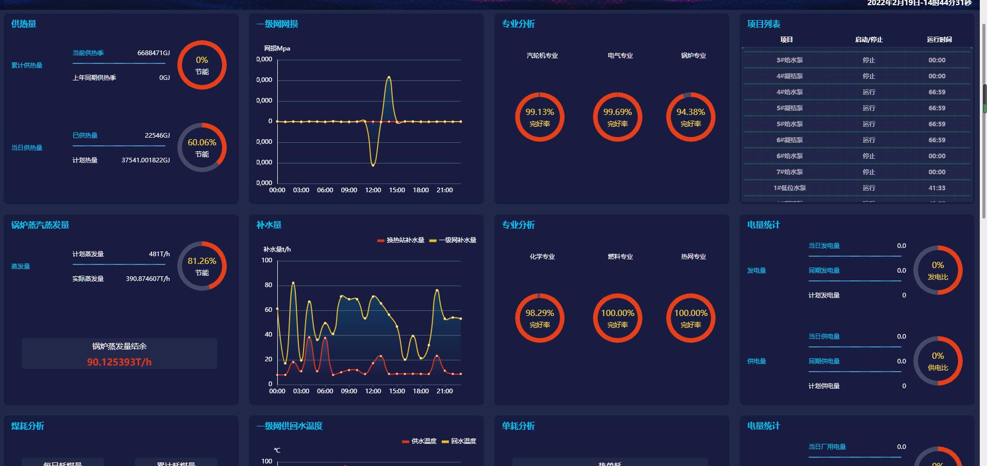
Task: Click the 项目 column header
Action: pyautogui.click(x=787, y=40)
